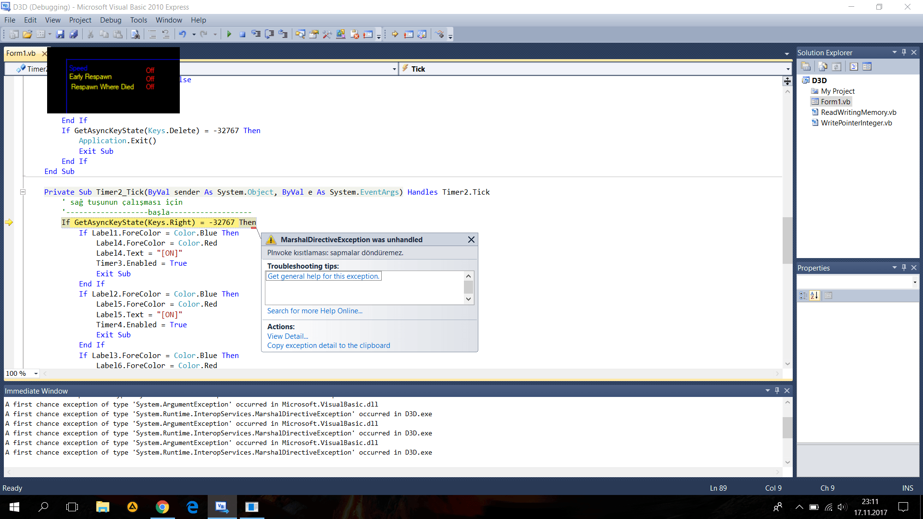Screen dimensions: 923x519
Task: Click the Step Over debug icon
Action: tap(270, 34)
